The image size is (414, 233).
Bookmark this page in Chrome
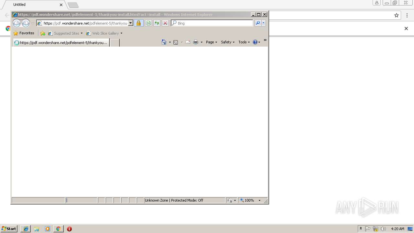(x=396, y=15)
